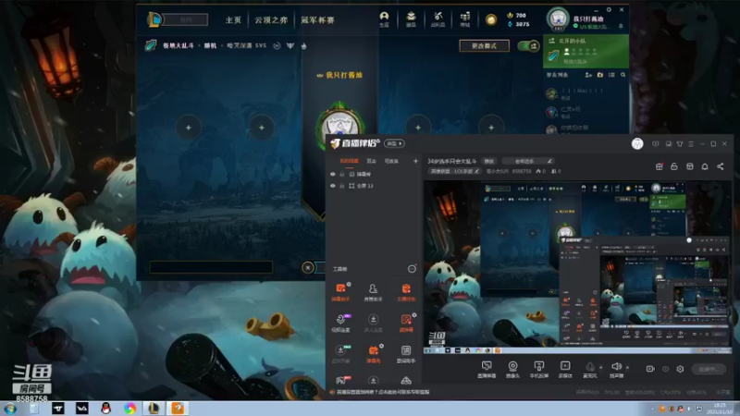Add a 多媒体 source
Viewport: 740px width, 416px height.
click(565, 369)
